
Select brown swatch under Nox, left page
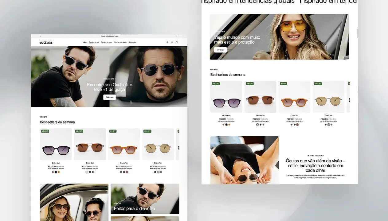[127, 172]
